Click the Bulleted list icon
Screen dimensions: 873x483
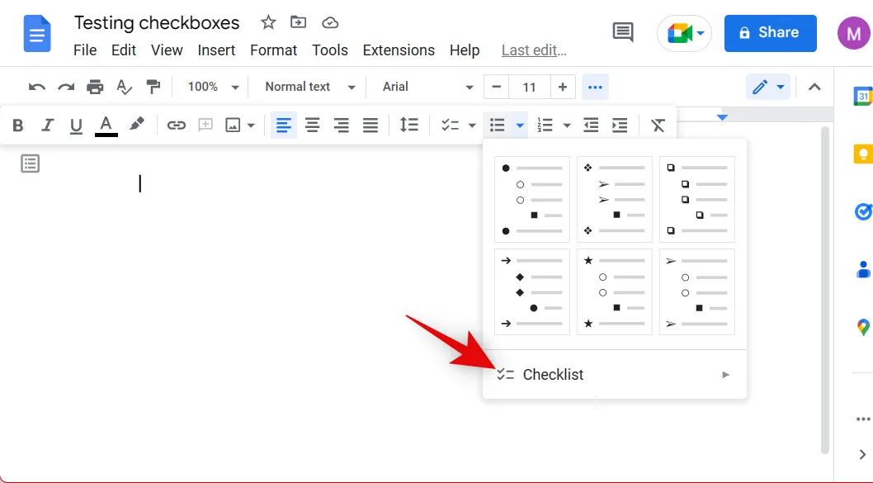click(x=498, y=125)
